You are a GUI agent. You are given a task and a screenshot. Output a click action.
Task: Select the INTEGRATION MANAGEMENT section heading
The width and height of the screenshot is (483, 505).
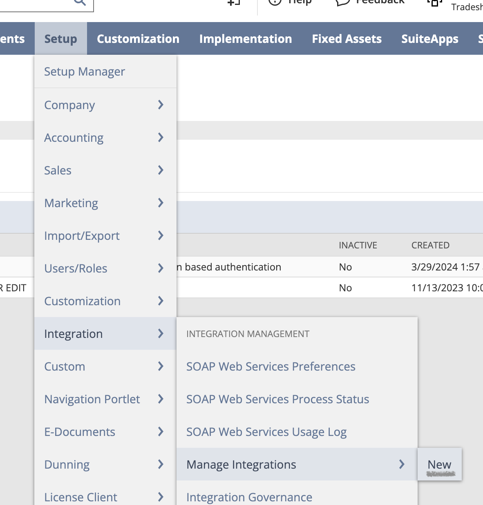248,334
